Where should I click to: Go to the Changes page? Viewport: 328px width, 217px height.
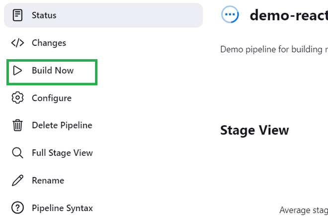click(x=49, y=43)
